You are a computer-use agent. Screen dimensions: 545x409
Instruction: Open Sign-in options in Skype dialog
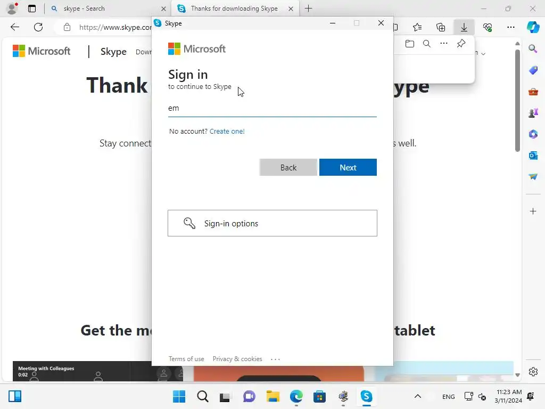(x=272, y=223)
